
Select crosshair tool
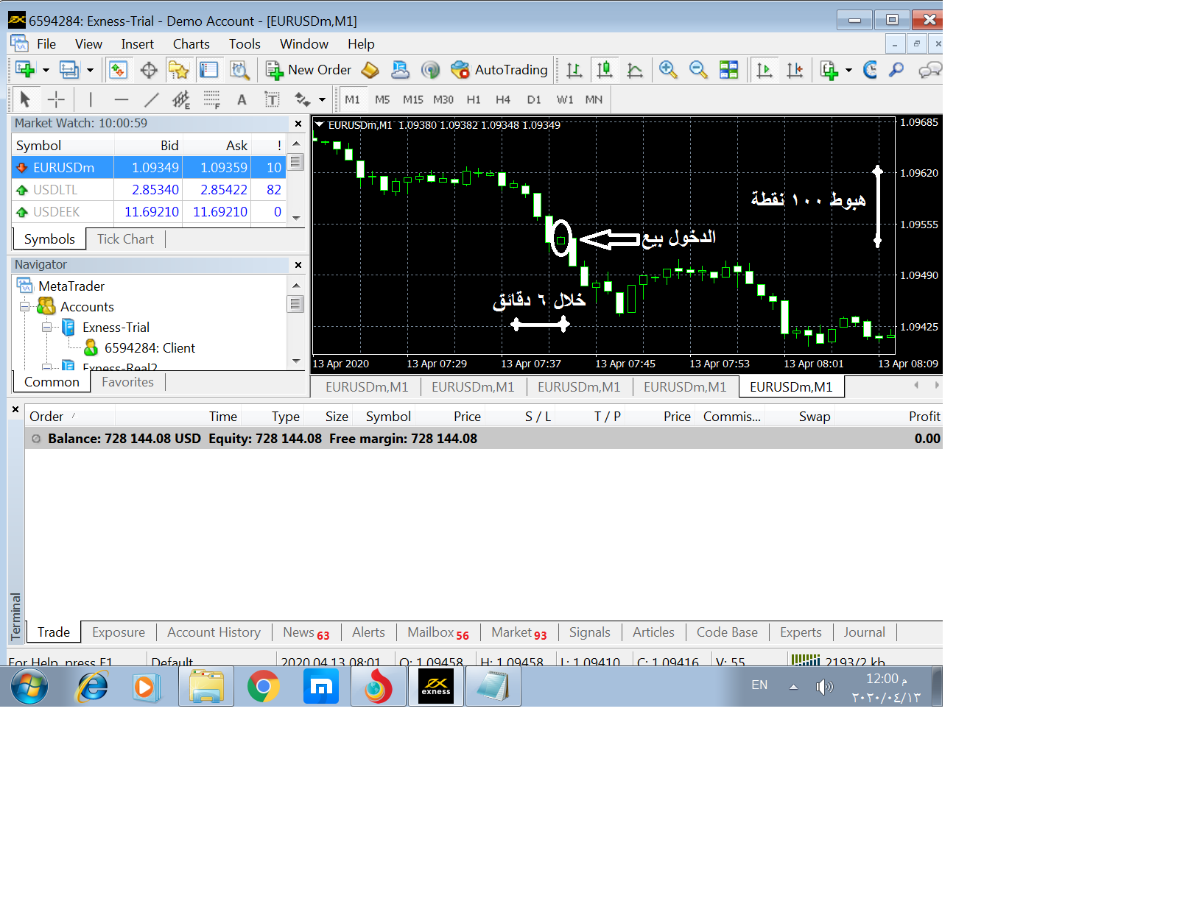click(x=56, y=99)
